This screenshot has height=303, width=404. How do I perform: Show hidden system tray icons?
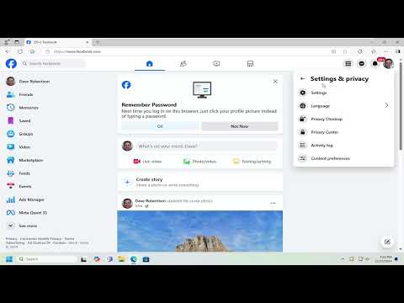[x=343, y=259]
